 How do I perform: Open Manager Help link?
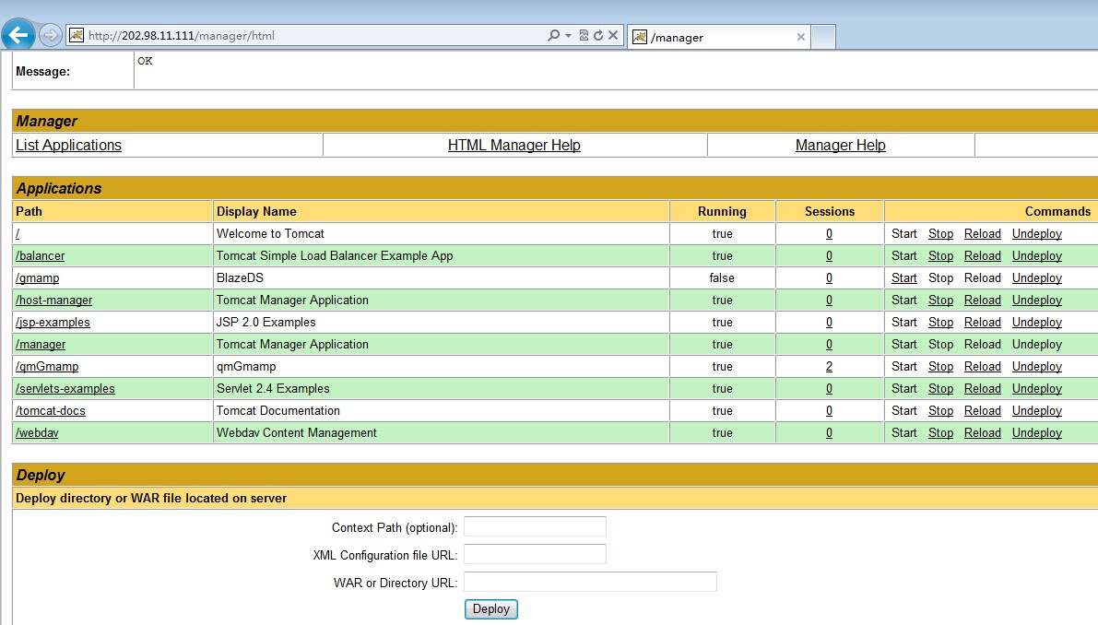coord(840,145)
